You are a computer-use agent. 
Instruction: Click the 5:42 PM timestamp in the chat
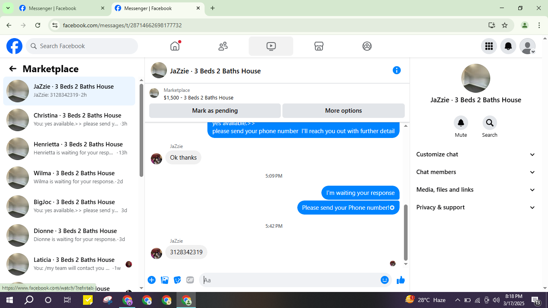[x=274, y=226]
